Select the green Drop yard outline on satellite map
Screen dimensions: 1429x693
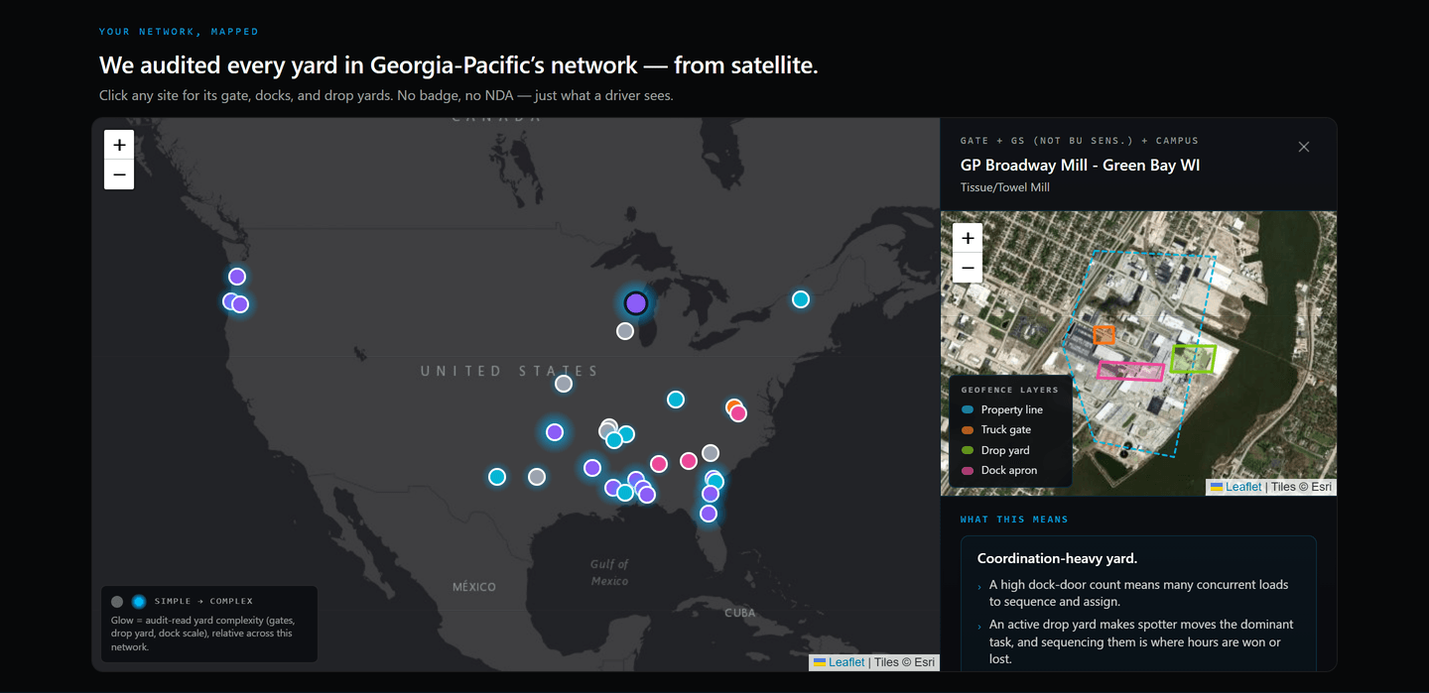point(1193,358)
